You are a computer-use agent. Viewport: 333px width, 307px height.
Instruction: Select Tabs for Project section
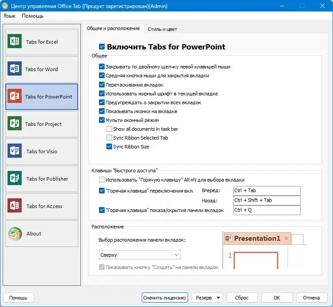(x=42, y=124)
